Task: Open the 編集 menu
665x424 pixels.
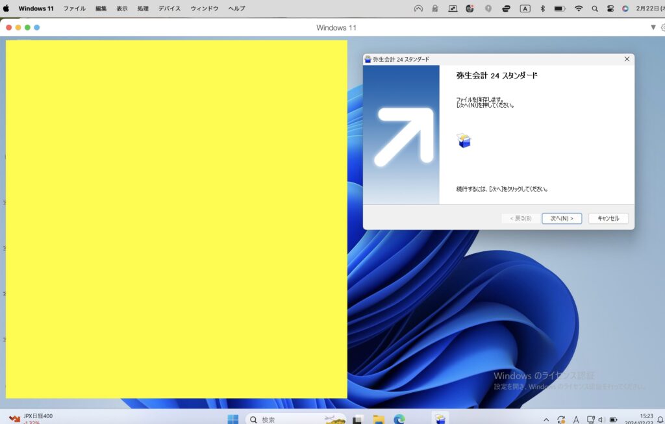Action: (101, 8)
